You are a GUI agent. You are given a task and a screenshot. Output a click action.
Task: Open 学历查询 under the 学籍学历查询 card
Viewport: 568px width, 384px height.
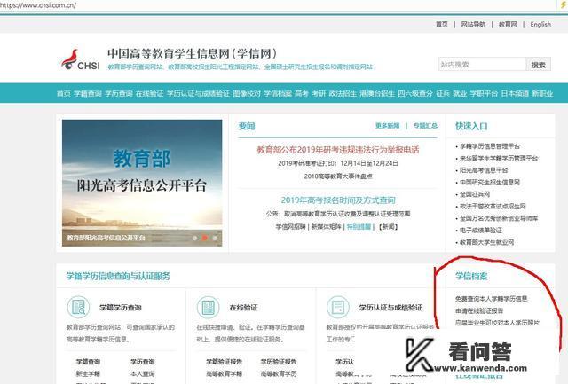pyautogui.click(x=142, y=361)
